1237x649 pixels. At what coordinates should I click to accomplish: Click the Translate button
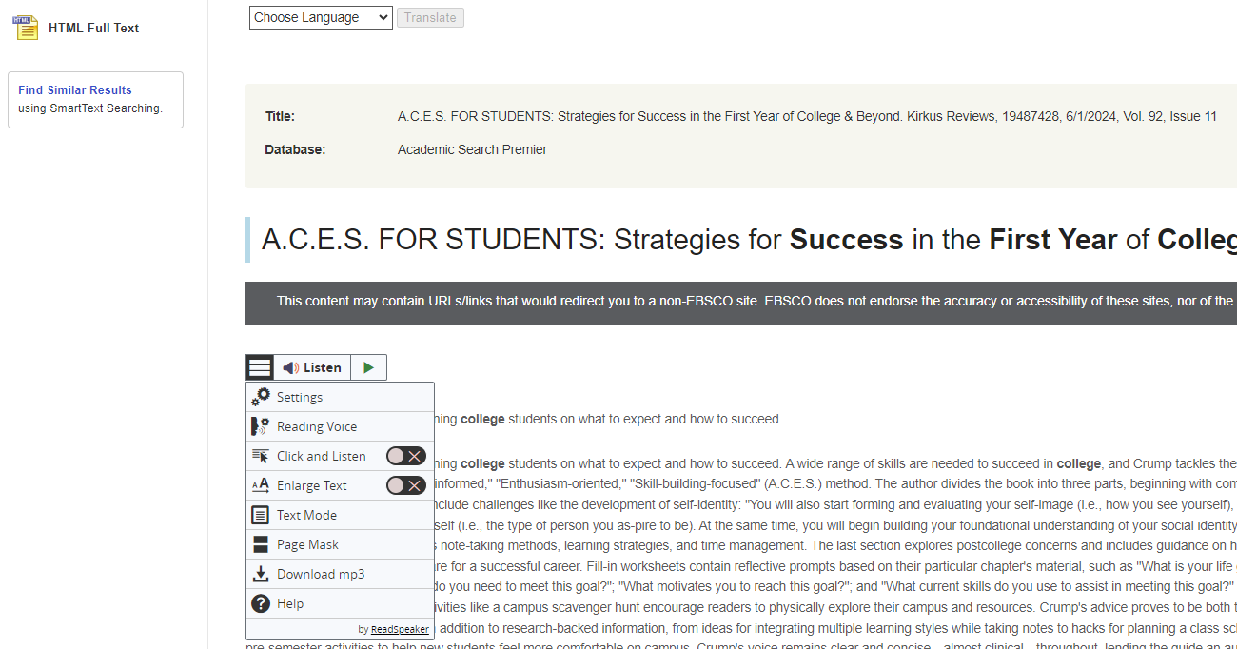(430, 17)
